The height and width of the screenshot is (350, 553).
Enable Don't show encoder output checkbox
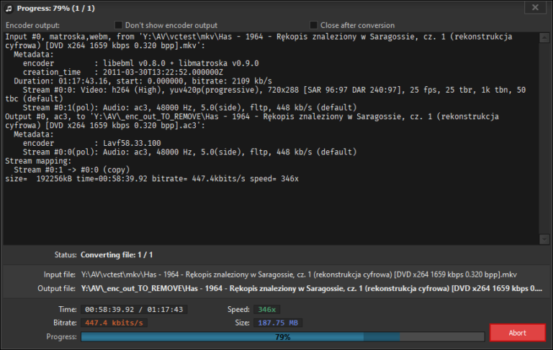[119, 24]
